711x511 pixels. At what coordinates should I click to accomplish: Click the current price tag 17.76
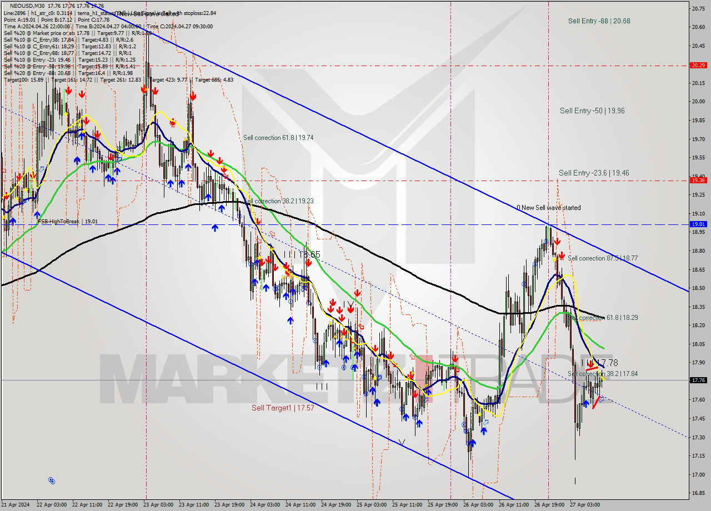point(698,380)
